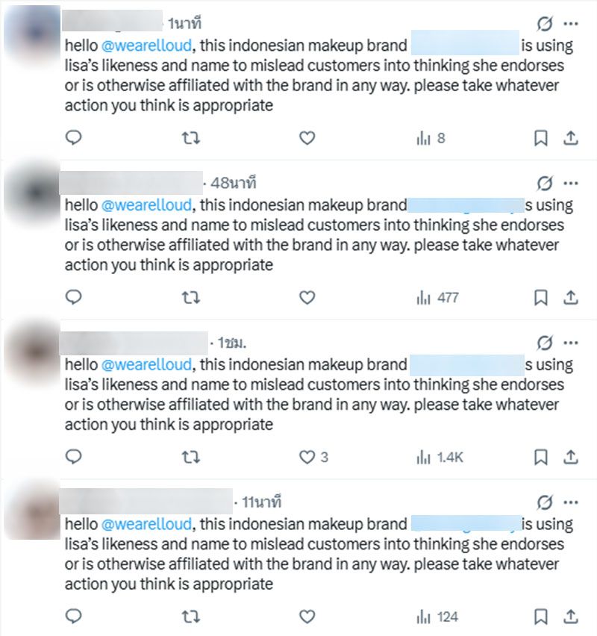Repost the tweet posted 48 minutes ago
Screen dimensions: 597x636
pyautogui.click(x=191, y=298)
